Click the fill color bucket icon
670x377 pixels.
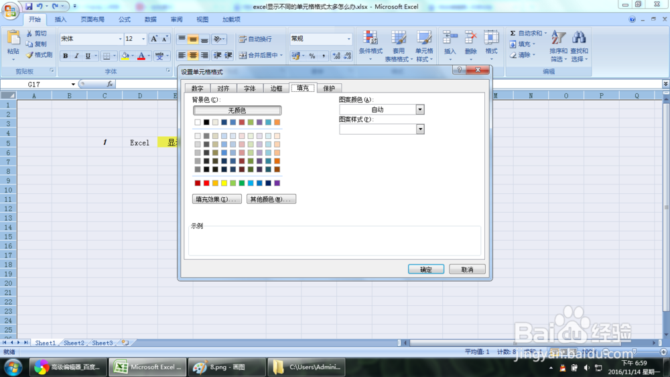click(125, 56)
